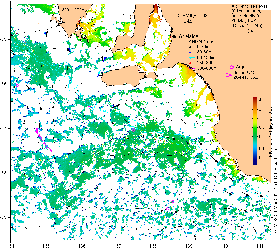278x250 pixels.
Task: Click the Argo float circle near 37S 137.5E
Action: [134, 130]
